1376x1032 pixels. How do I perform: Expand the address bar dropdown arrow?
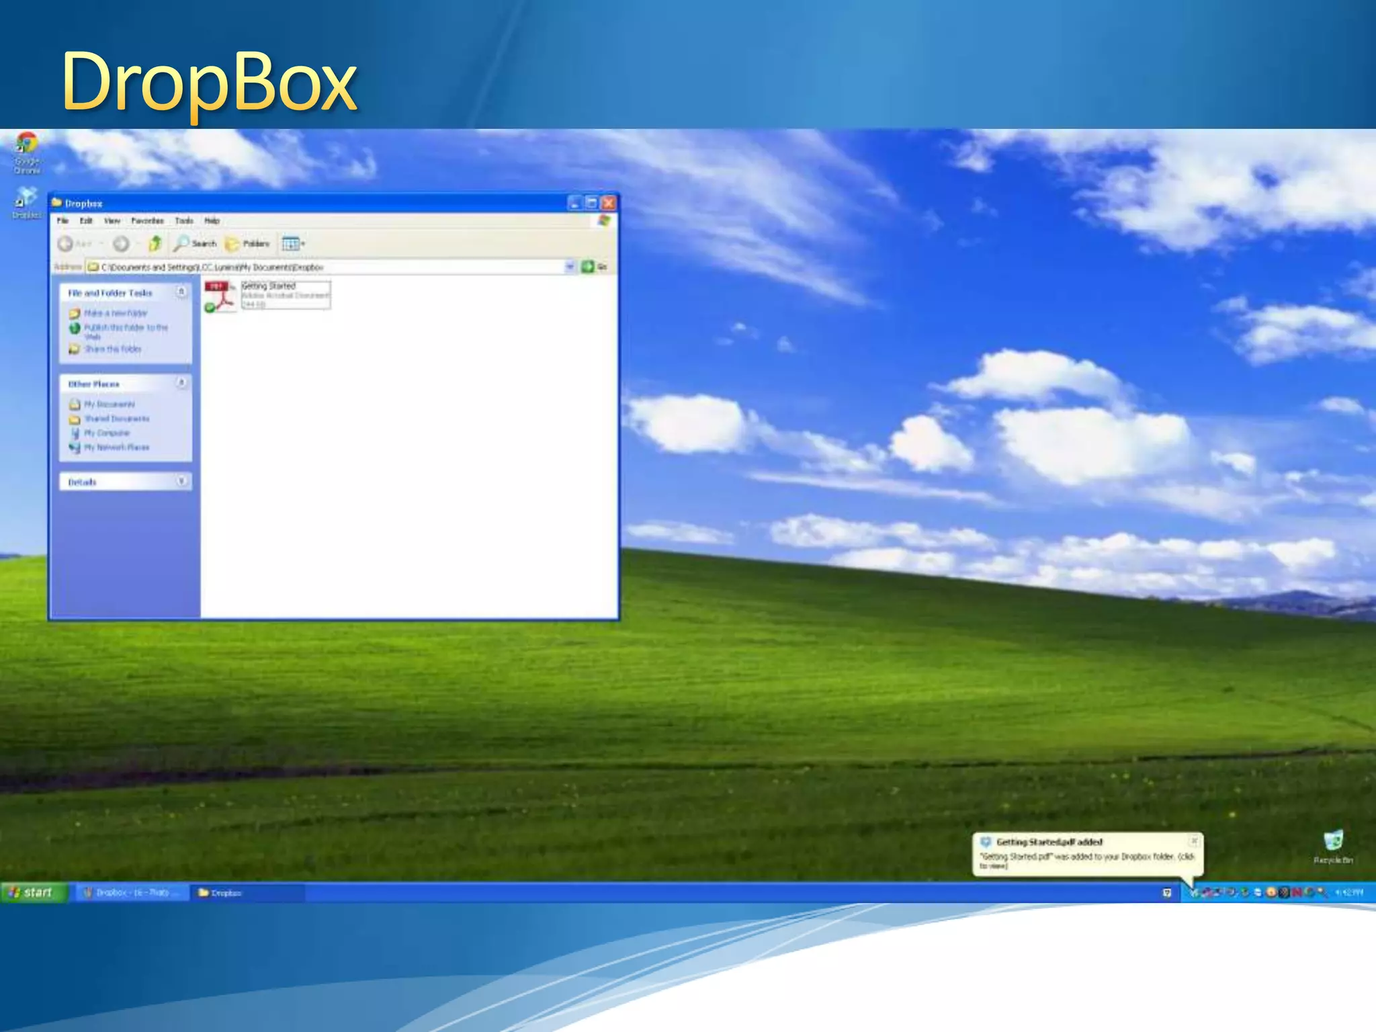point(570,267)
